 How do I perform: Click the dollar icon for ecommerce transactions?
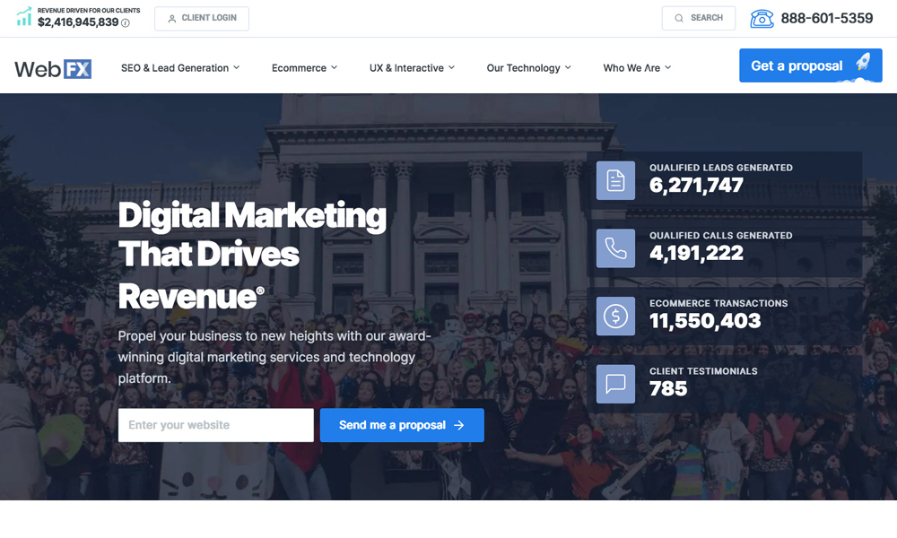tap(615, 317)
